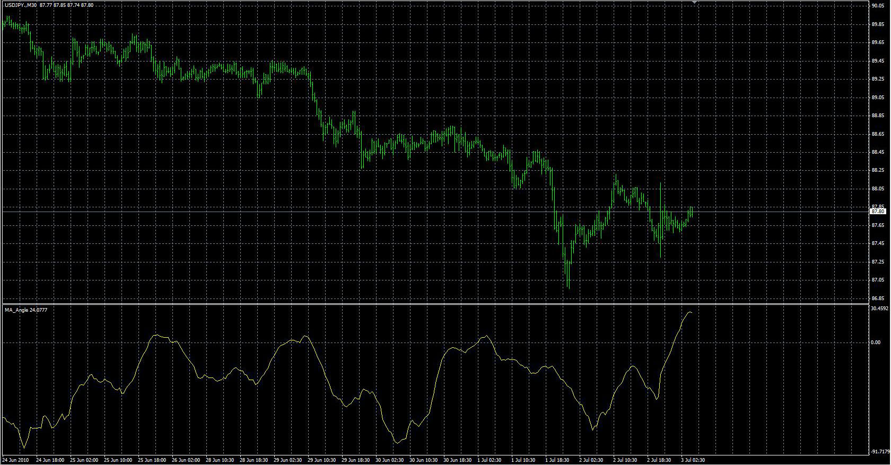Click the 30 Jun 10:30 time label

423,460
